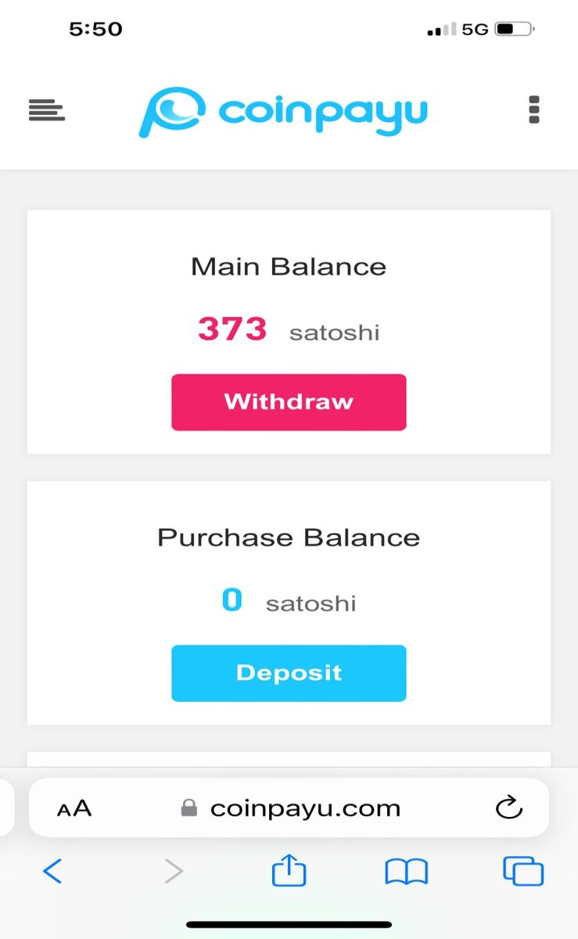
Task: Open the hamburger sidebar menu
Action: coord(47,110)
